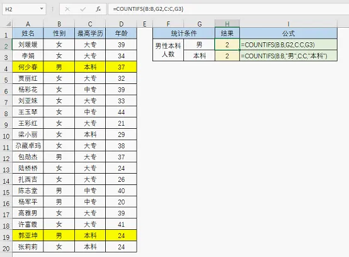Image resolution: width=349 pixels, height=257 pixels.
Task: Select age cell 37 in highlighted row 4
Action: coord(122,67)
